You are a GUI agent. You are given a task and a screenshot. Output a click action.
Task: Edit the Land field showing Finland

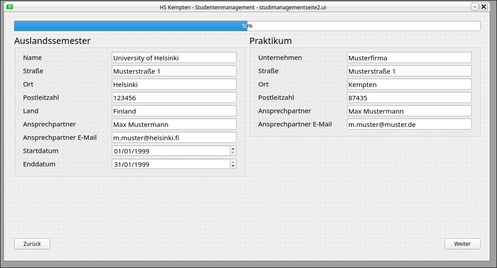tap(174, 111)
